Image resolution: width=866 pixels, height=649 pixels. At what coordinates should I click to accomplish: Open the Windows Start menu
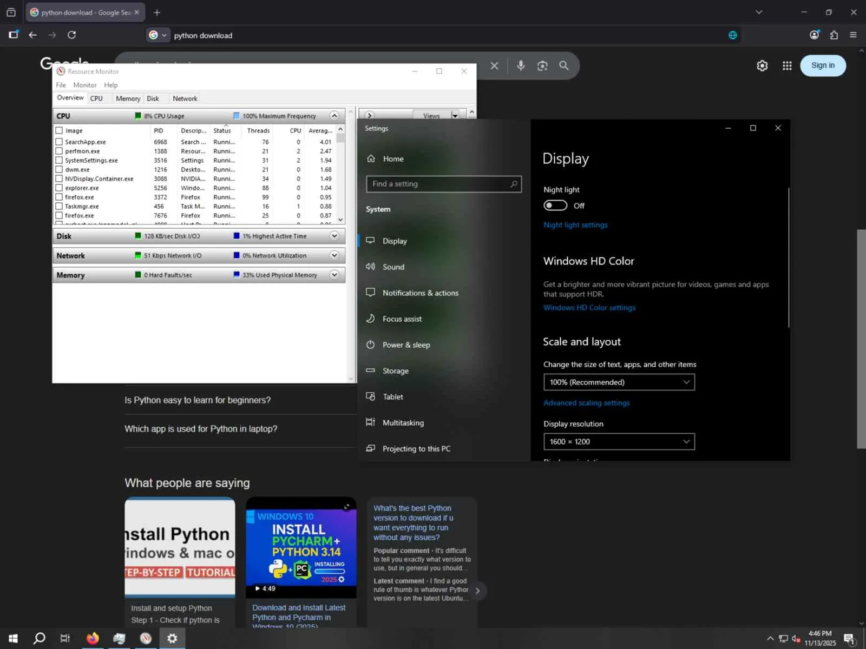[13, 638]
